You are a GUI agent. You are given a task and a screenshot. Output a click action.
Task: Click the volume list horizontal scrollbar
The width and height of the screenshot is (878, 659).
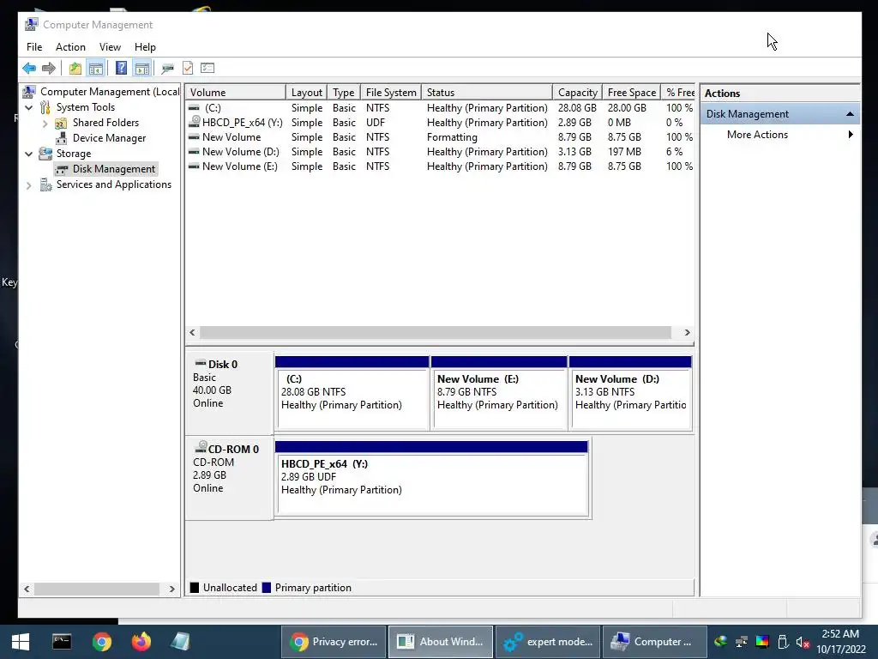(435, 332)
